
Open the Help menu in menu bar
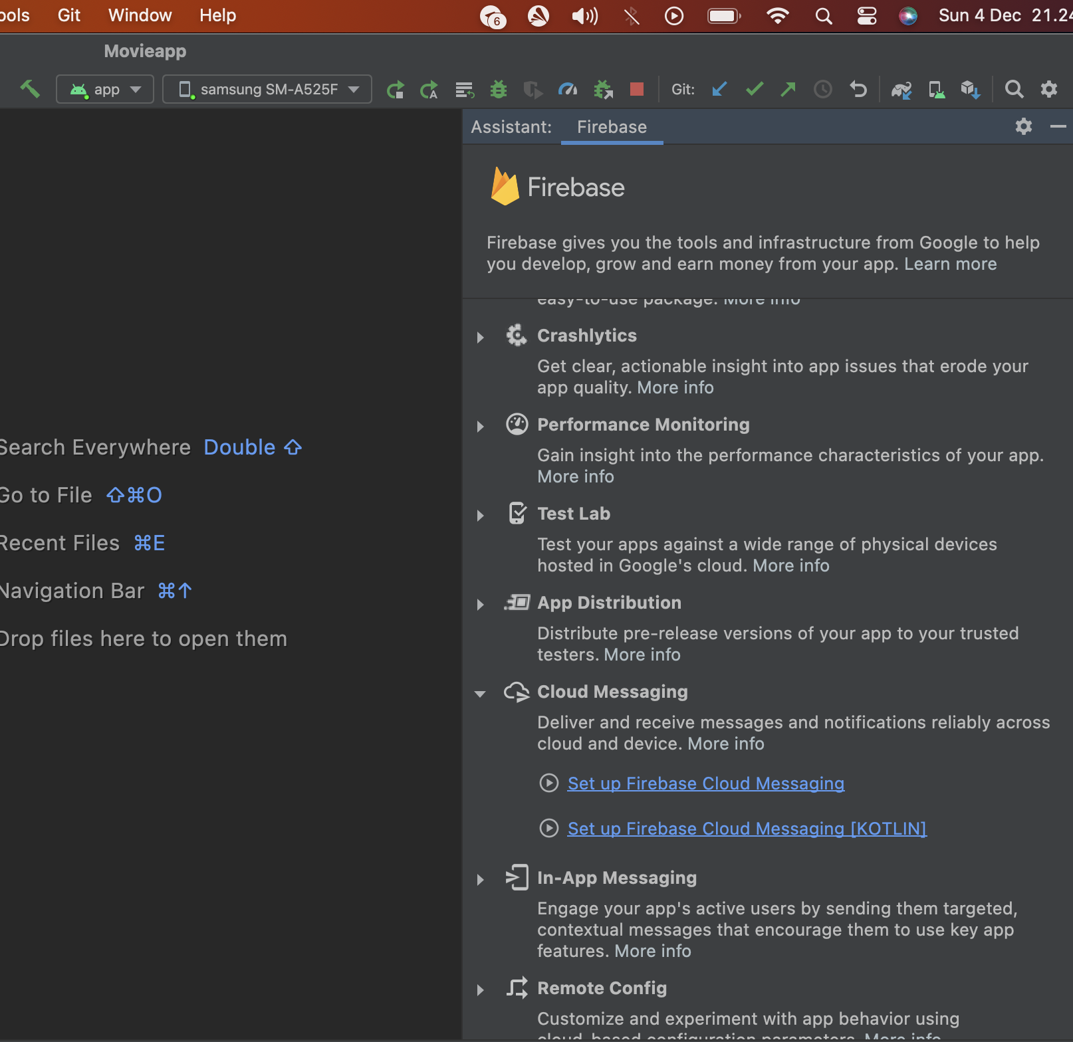pyautogui.click(x=218, y=15)
